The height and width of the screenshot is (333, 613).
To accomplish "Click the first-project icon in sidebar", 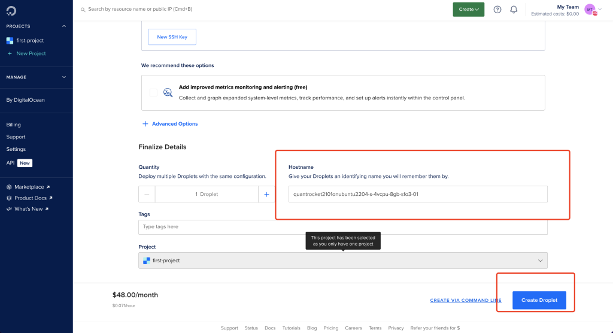I will (10, 40).
